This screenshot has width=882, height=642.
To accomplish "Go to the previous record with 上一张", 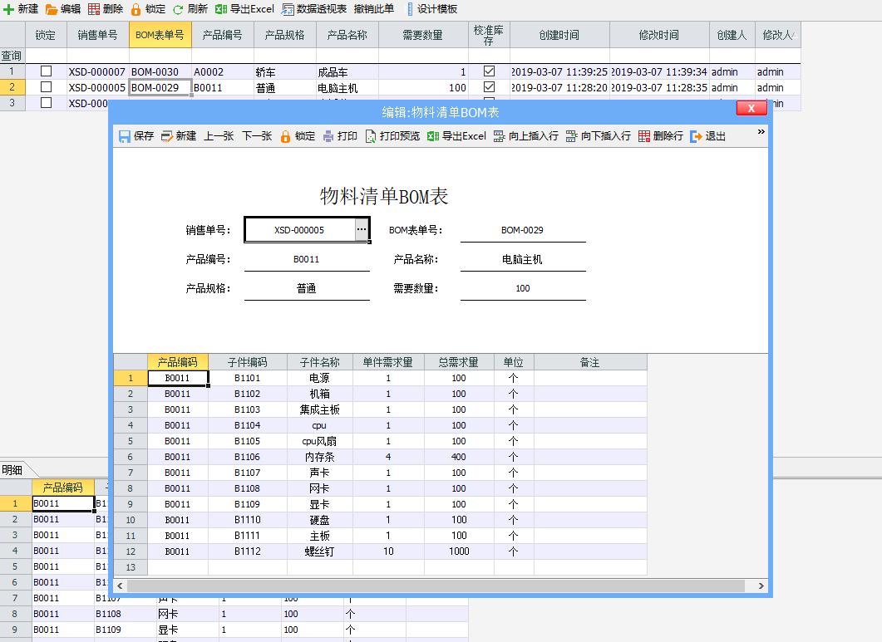I will [x=219, y=136].
